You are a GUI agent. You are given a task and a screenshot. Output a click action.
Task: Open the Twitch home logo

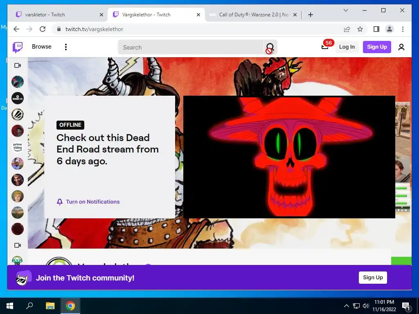(x=18, y=47)
